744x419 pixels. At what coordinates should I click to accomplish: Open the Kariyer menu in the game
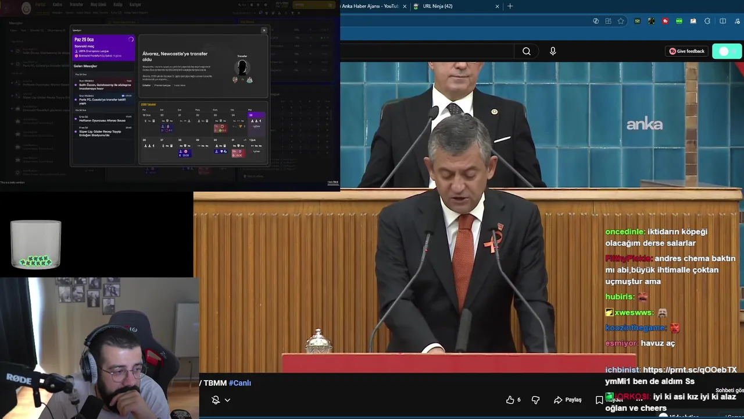[x=135, y=5]
